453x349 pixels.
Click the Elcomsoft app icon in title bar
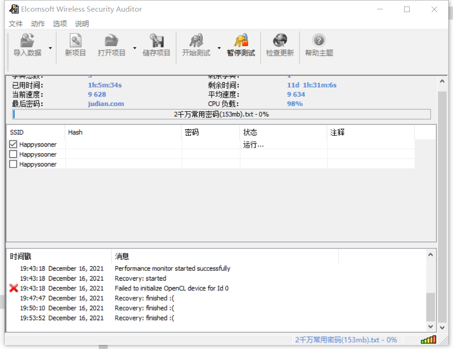(14, 9)
